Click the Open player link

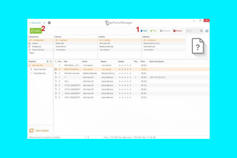(x=42, y=130)
